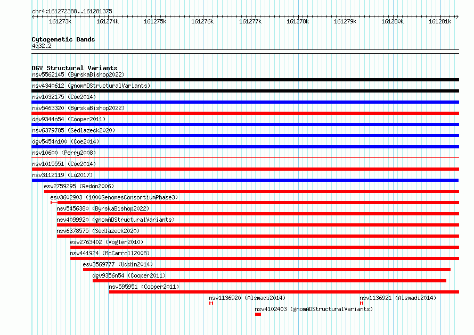The image size is (474, 335).
Task: Click the Cytogenetic Bands track title
Action: (x=63, y=39)
